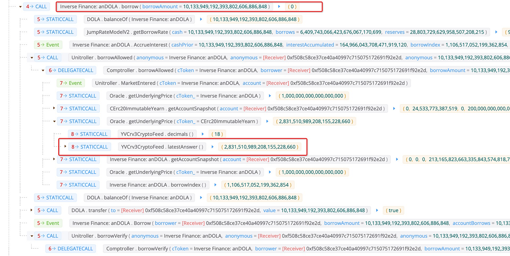This screenshot has width=510, height=256.
Task: Click CErc20ImmutableYearn getAccountSnapshot entry
Action: (247, 109)
